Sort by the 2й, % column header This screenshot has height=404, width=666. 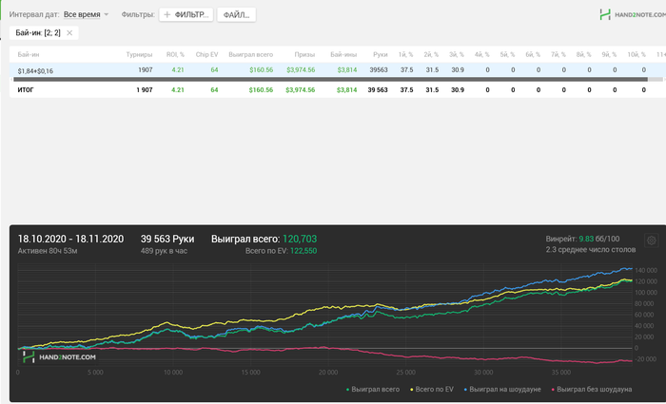[x=431, y=55]
